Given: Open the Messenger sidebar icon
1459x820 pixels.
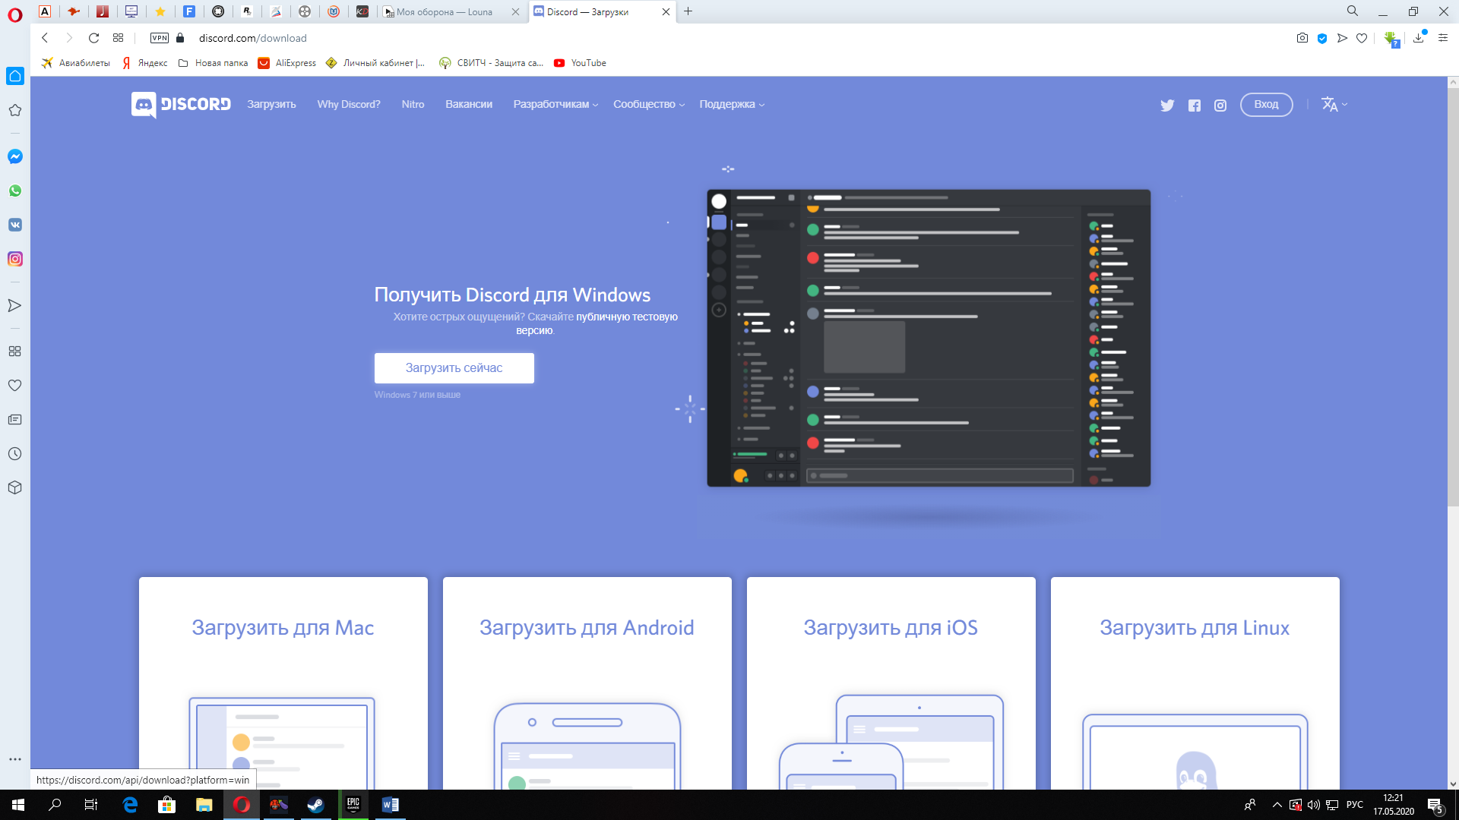Looking at the screenshot, I should (x=15, y=156).
